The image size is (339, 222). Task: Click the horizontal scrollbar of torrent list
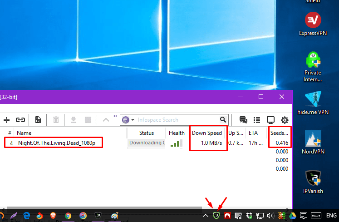point(105,208)
